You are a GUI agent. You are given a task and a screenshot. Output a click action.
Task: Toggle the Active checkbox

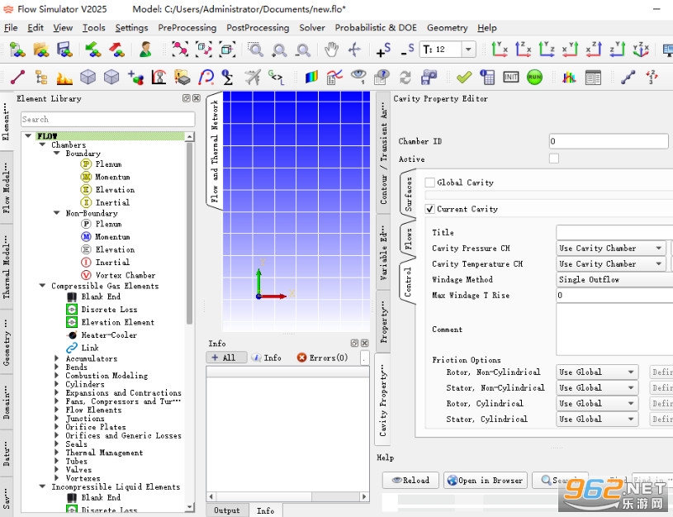tap(554, 159)
